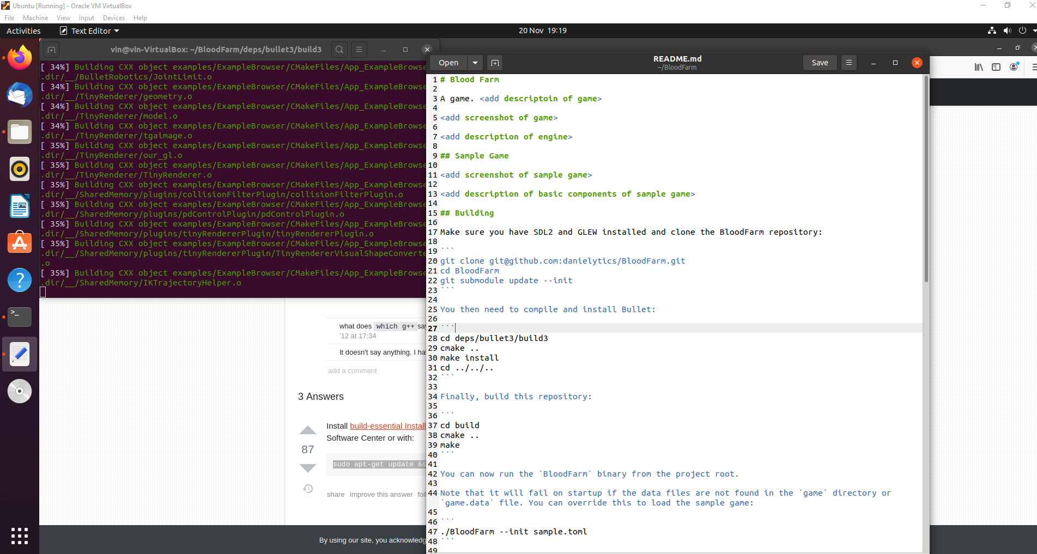The image size is (1037, 554).
Task: Click the '## Sample Game' line
Action: (x=475, y=156)
